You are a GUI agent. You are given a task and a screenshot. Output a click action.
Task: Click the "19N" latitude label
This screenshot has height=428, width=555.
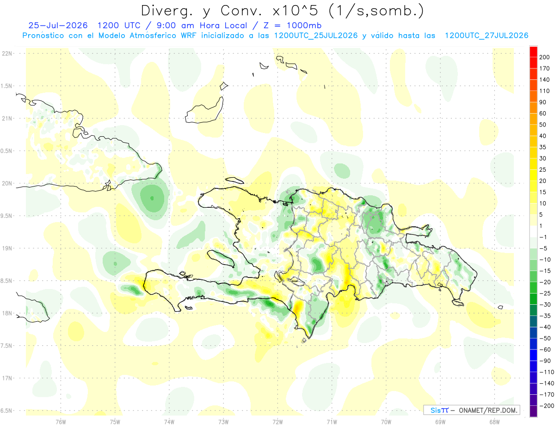click(6, 248)
